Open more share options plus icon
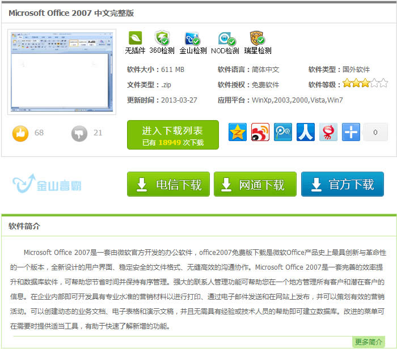The height and width of the screenshot is (349, 397). pos(351,132)
